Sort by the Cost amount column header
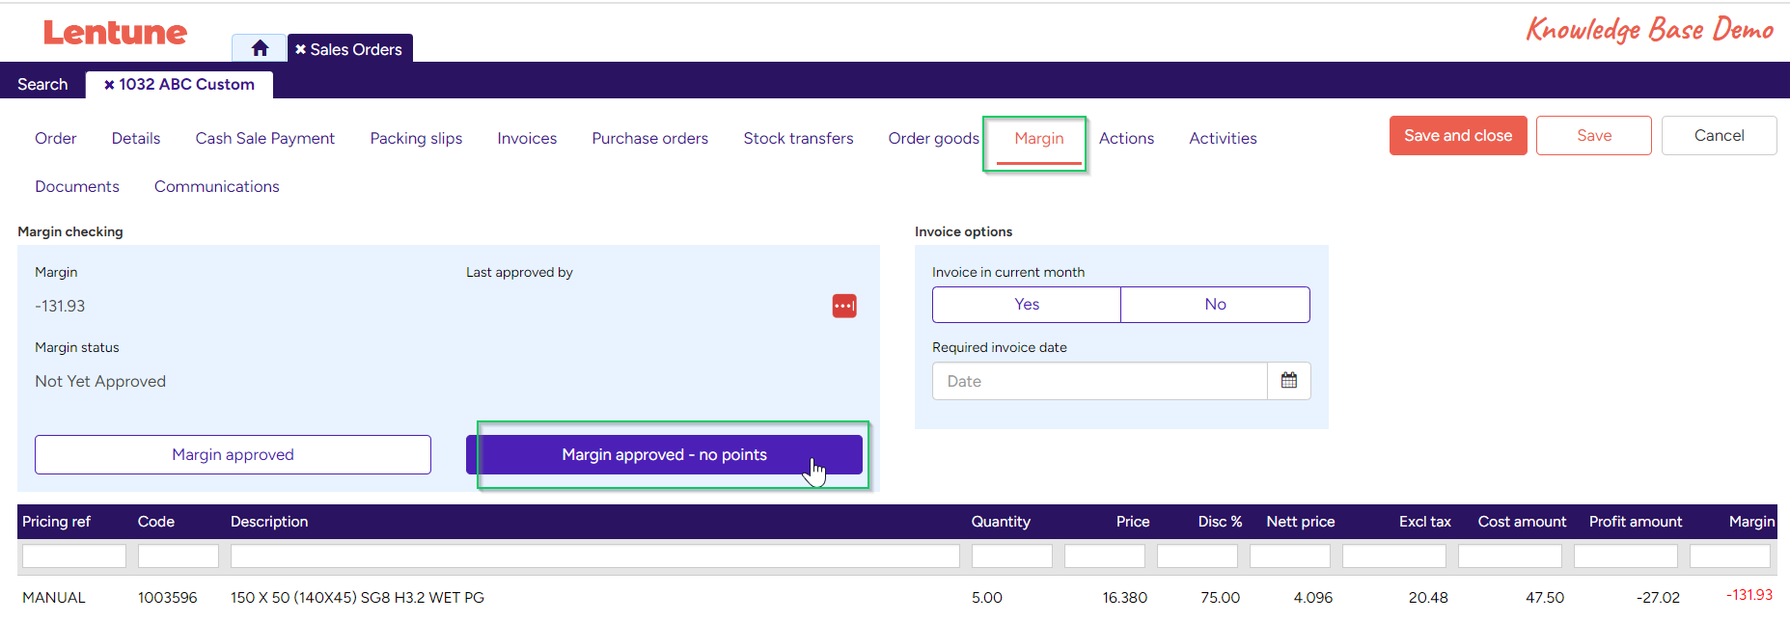Screen dimensions: 1790x622 pos(1522,522)
